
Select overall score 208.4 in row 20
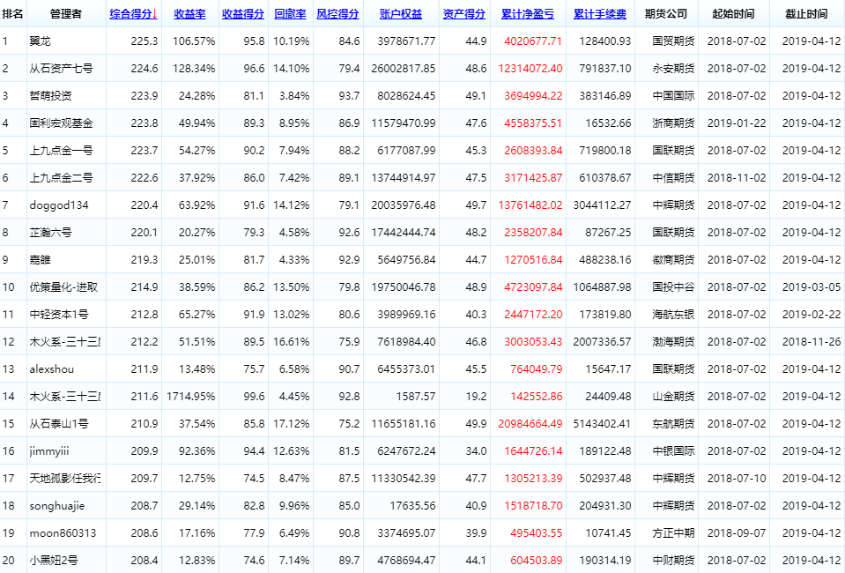coord(145,561)
